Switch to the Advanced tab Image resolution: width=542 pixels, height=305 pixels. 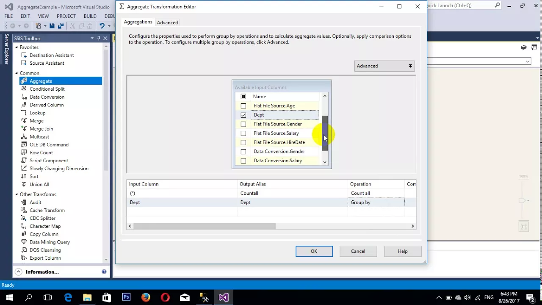click(167, 22)
